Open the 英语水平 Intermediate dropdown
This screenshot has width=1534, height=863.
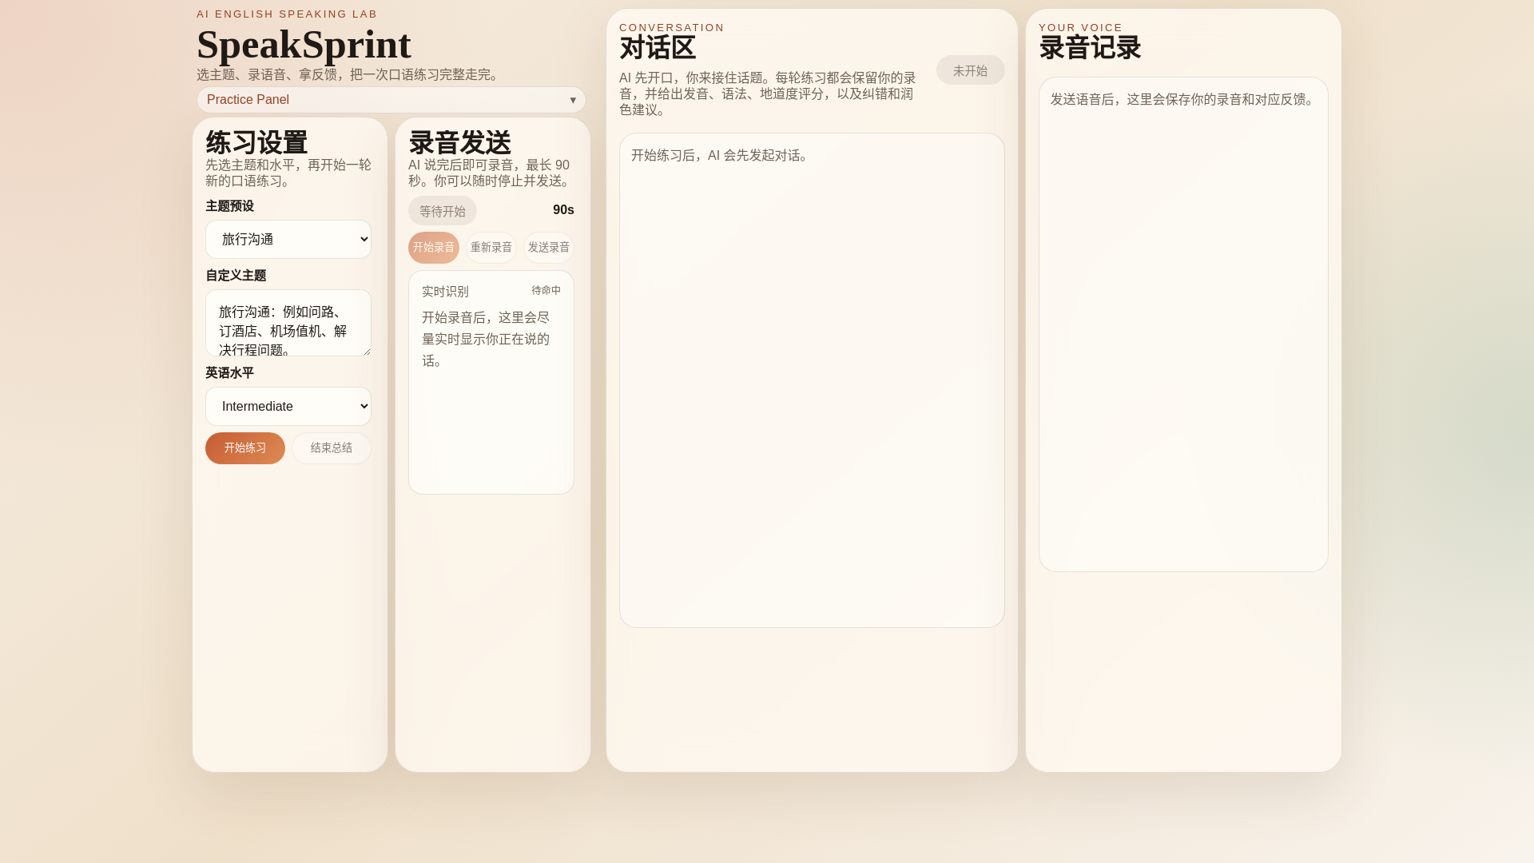pos(288,407)
